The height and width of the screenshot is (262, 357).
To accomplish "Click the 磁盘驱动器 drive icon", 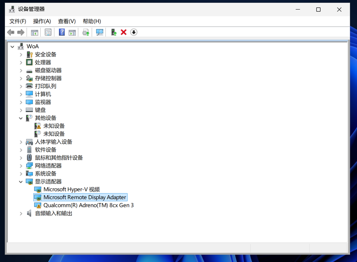I will [29, 71].
